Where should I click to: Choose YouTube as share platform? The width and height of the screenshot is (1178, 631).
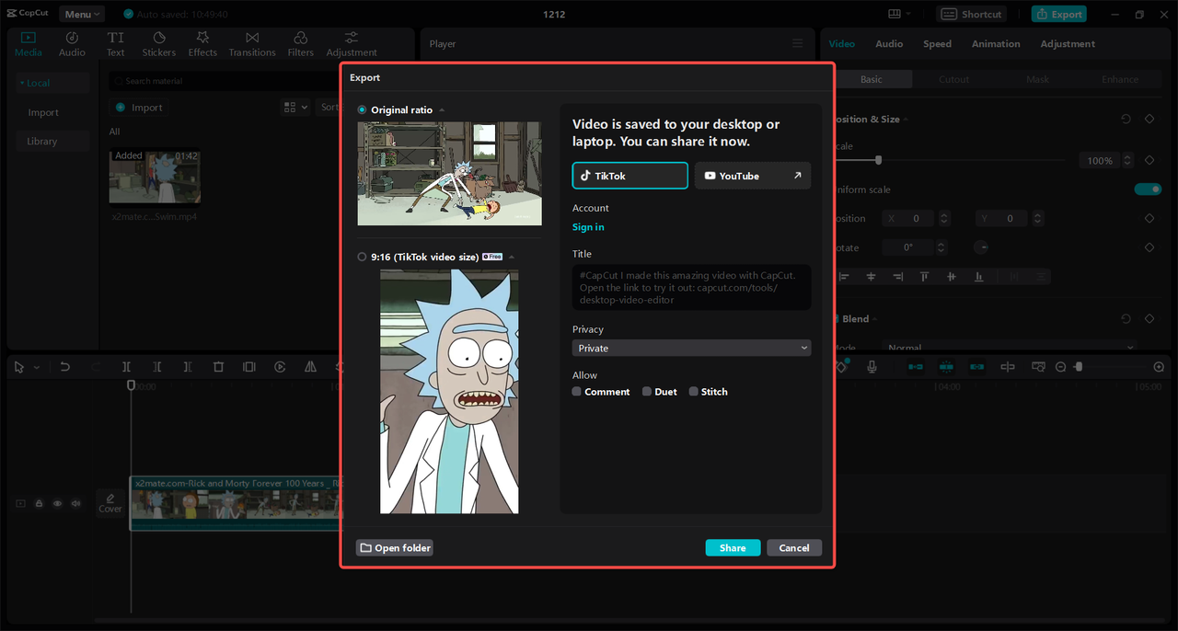pos(753,176)
